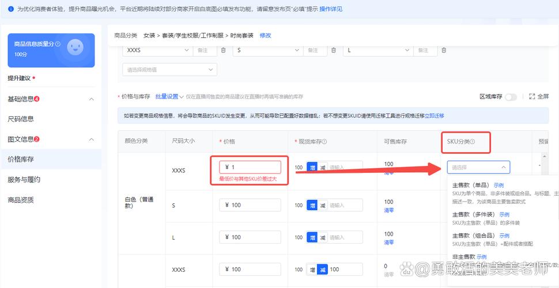
Task: Open the 请选择规格值 dropdown
Action: (169, 70)
